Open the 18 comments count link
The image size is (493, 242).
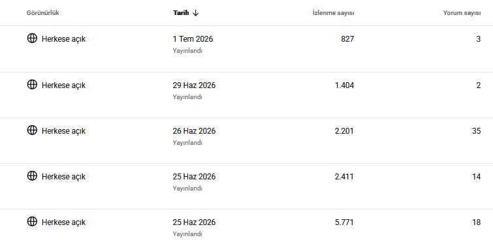pos(476,222)
